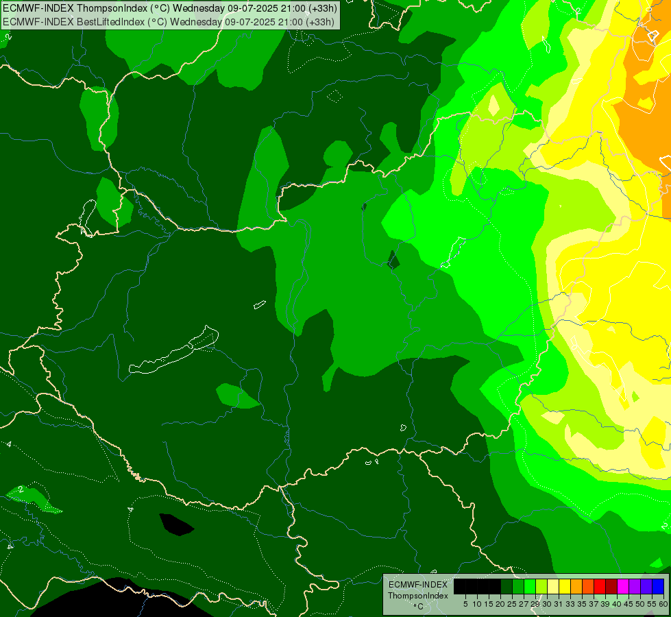This screenshot has height=617, width=671.
Task: Click the legend unit label "°C"
Action: click(419, 606)
